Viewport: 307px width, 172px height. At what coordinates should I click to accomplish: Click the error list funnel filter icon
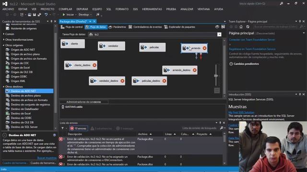(62, 129)
